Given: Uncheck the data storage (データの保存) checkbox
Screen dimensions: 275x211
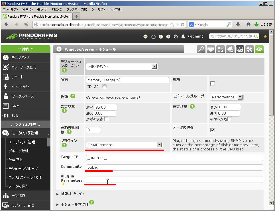Looking at the screenshot, I should tap(212, 130).
